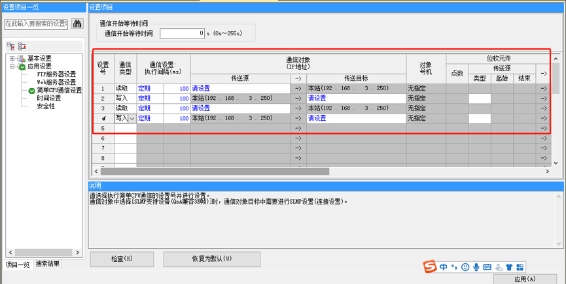Switch to the 项目一览 tab
566x284 pixels.
[18, 264]
